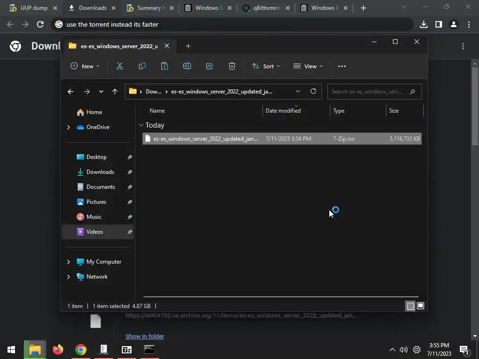This screenshot has width=479, height=359.
Task: Expand the My Computer tree node
Action: pyautogui.click(x=68, y=262)
